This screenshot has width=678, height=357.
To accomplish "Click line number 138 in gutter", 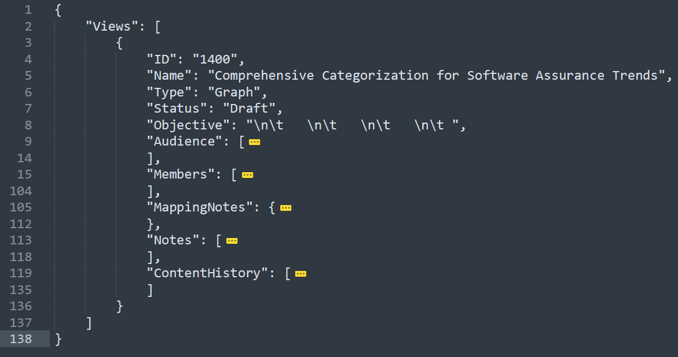I will pos(21,339).
